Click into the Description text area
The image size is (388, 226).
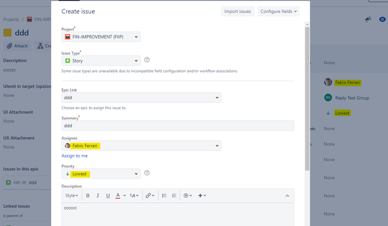pyautogui.click(x=177, y=214)
